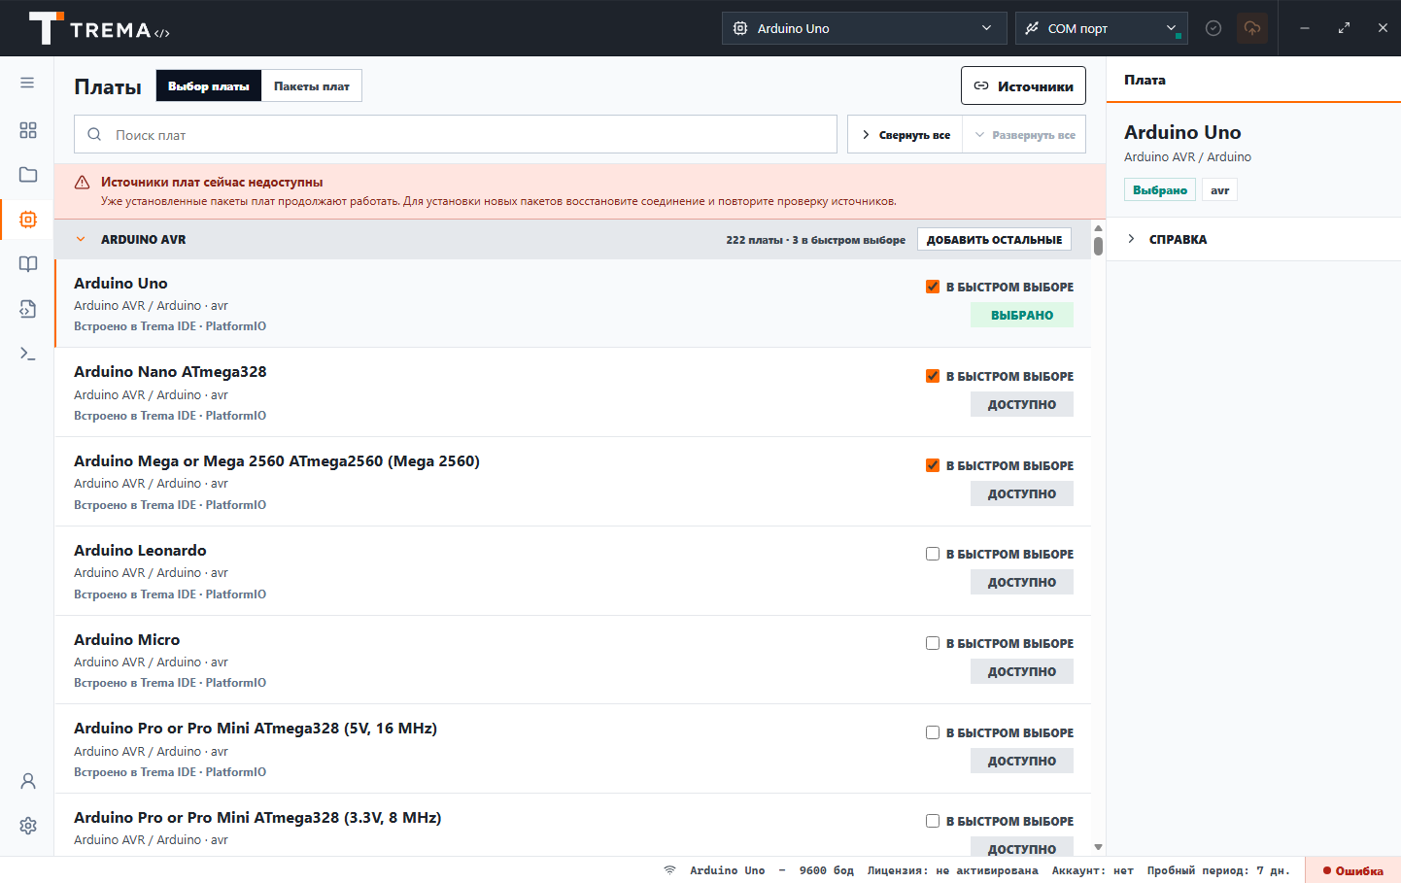Open the COM порт dropdown
The height and width of the screenshot is (883, 1401).
1101,28
